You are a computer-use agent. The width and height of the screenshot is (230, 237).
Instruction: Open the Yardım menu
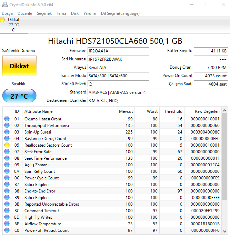point(90,13)
